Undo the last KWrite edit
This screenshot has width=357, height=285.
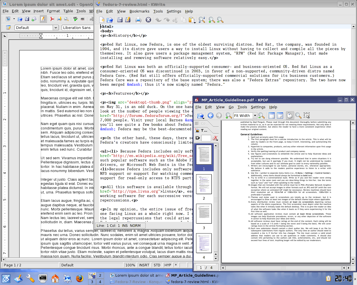click(x=158, y=20)
